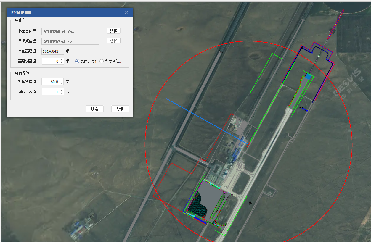Click the 旋转角度值 rotation angle input
The height and width of the screenshot is (242, 371).
click(x=51, y=82)
